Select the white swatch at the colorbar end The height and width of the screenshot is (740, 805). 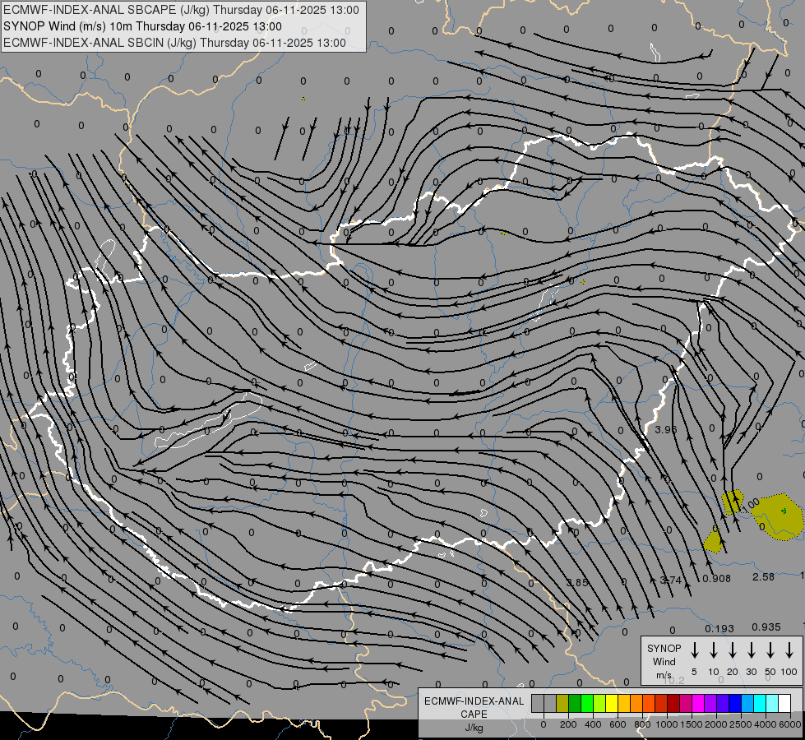click(784, 703)
